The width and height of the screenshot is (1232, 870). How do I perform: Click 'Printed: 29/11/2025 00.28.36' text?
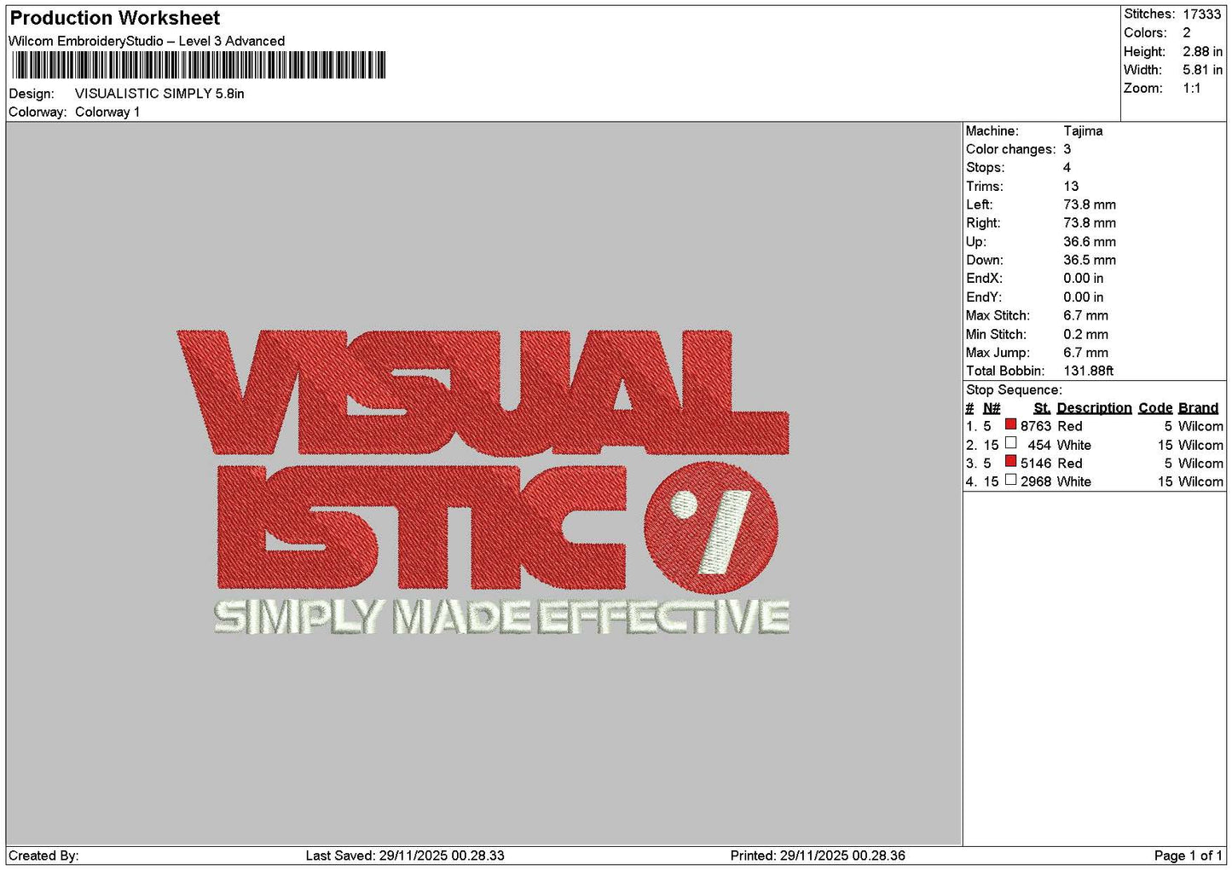tap(818, 856)
